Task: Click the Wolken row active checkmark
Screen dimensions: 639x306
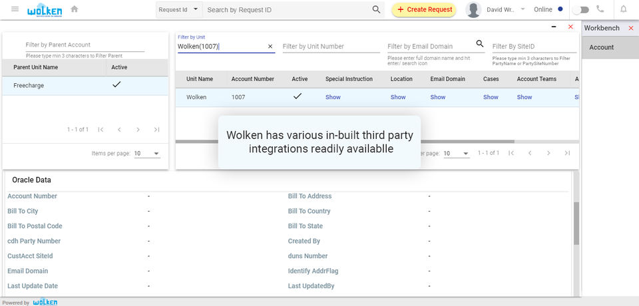Action: 298,96
